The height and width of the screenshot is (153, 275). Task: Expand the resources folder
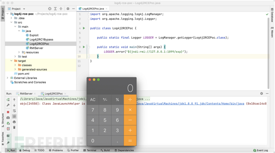[x=19, y=52]
